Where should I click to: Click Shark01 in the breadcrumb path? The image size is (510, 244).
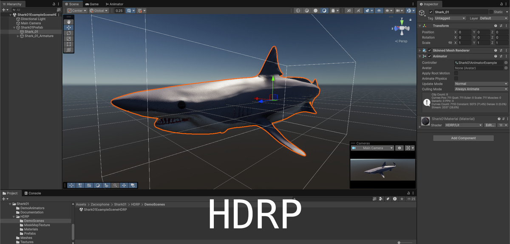[x=120, y=205]
